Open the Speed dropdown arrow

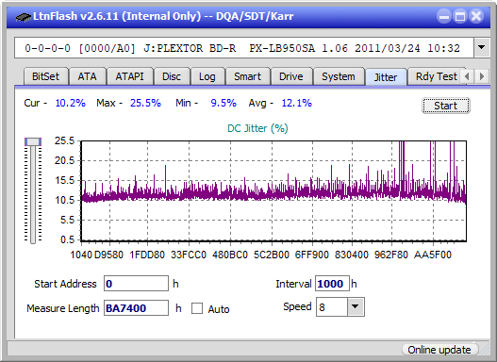click(356, 306)
